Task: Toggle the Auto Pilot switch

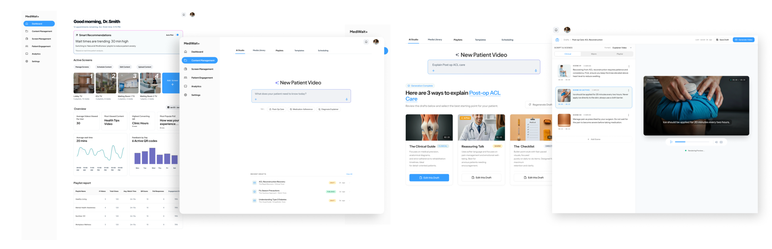Action: click(x=177, y=35)
